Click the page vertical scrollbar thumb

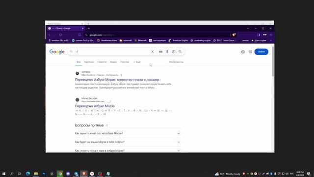(273, 61)
